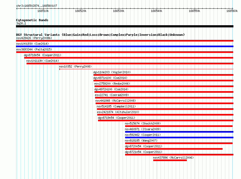Click the Cytogenetic Bands track title
The image size is (241, 179).
(x=32, y=20)
